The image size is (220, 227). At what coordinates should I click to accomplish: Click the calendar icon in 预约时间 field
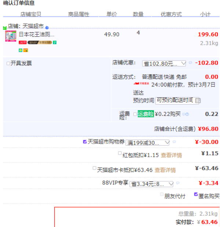point(198,100)
